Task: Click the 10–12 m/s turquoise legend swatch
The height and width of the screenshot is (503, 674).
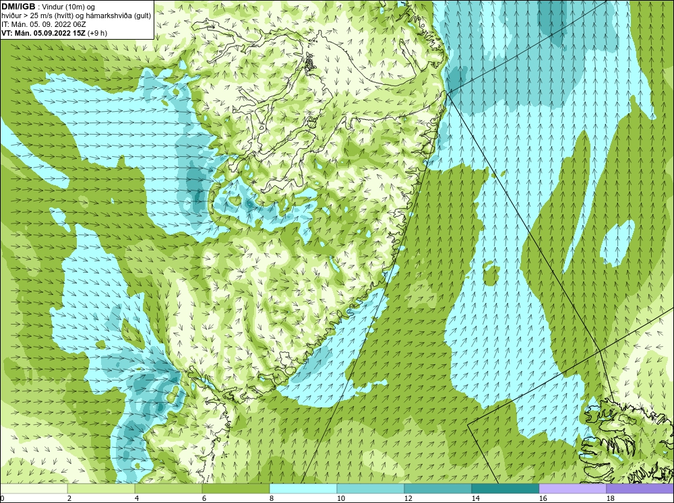Action: coord(371,489)
